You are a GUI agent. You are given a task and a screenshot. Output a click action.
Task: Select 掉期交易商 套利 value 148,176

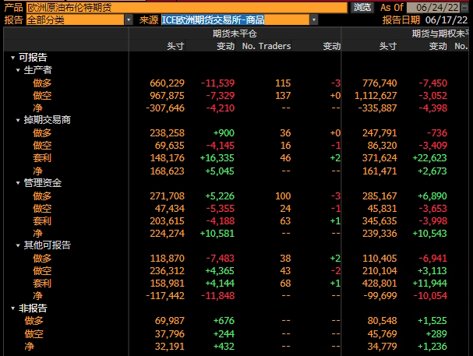click(x=166, y=158)
